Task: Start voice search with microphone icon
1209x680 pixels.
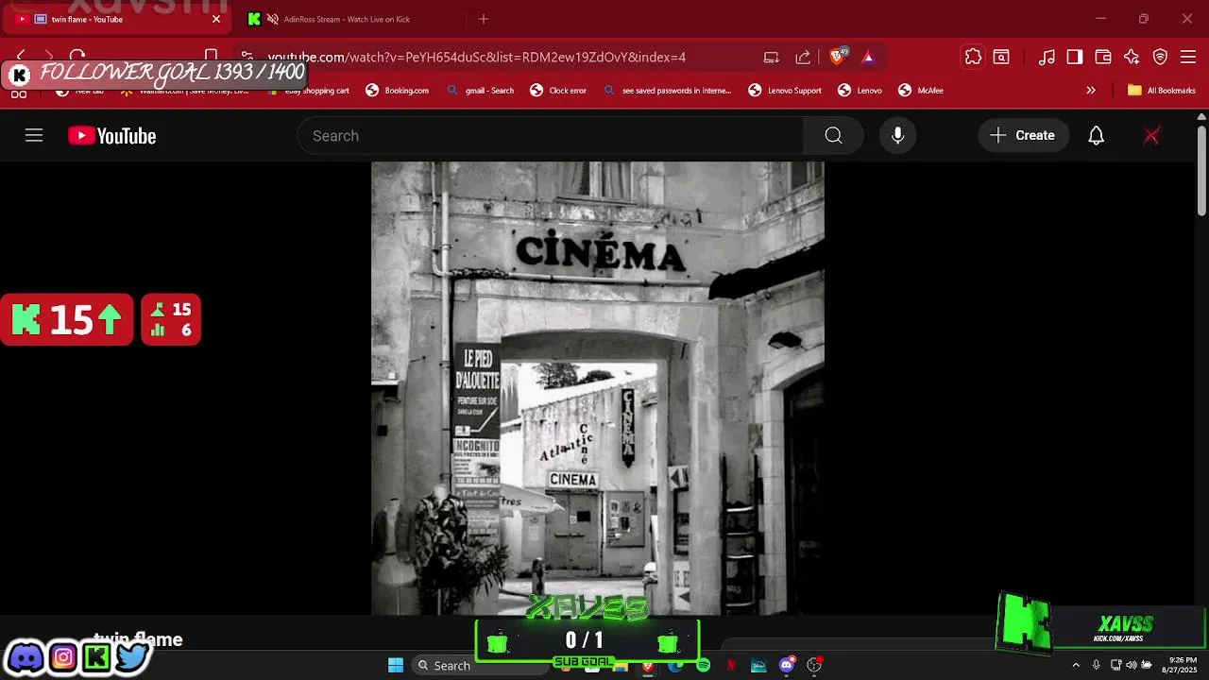Action: 898,136
